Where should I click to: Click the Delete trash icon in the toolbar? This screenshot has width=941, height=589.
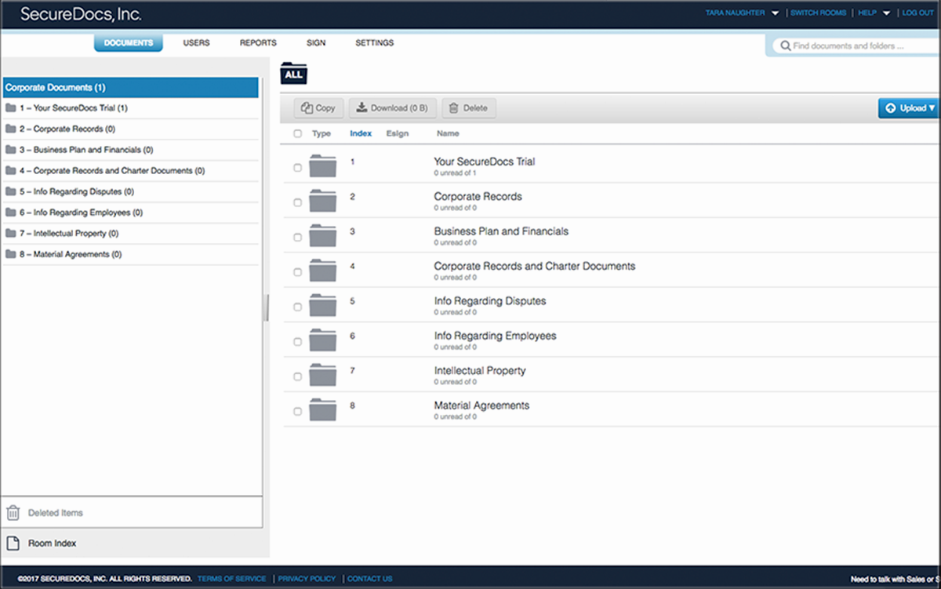(452, 107)
